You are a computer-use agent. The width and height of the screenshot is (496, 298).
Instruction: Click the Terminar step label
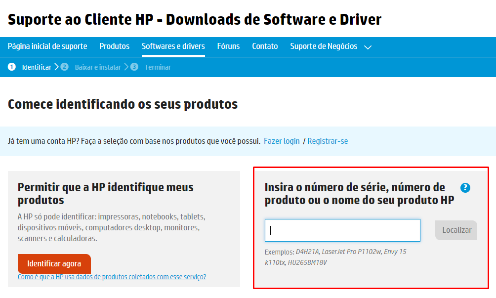[158, 67]
